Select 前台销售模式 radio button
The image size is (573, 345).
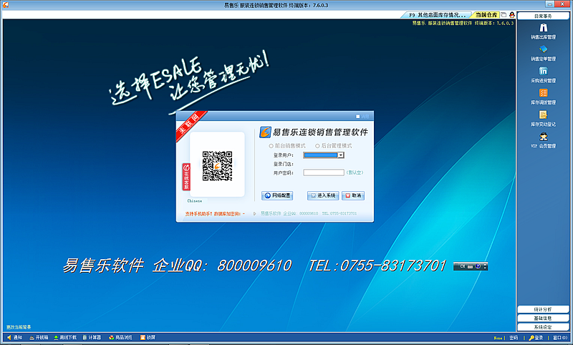click(271, 145)
